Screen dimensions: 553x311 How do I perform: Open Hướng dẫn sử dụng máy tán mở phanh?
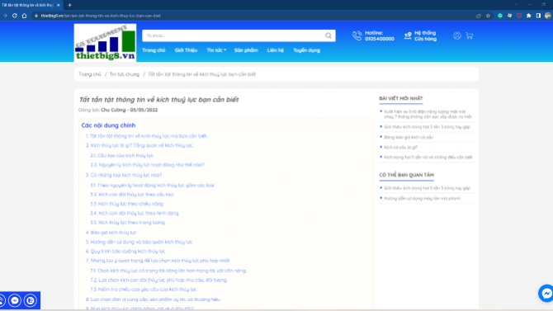pyautogui.click(x=422, y=199)
